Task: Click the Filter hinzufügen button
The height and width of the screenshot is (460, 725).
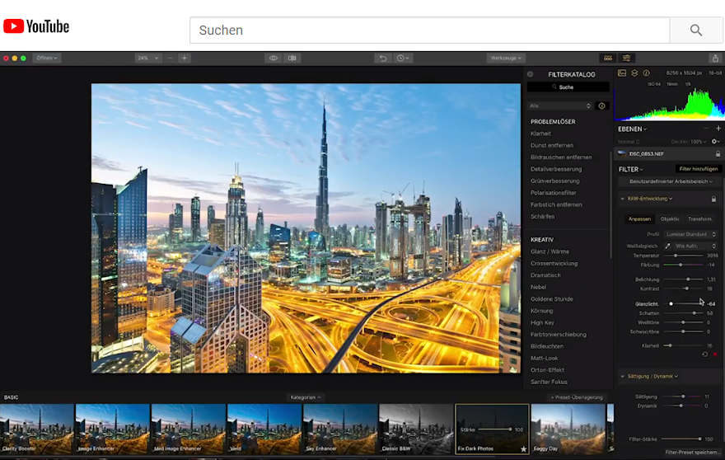Action: point(697,169)
